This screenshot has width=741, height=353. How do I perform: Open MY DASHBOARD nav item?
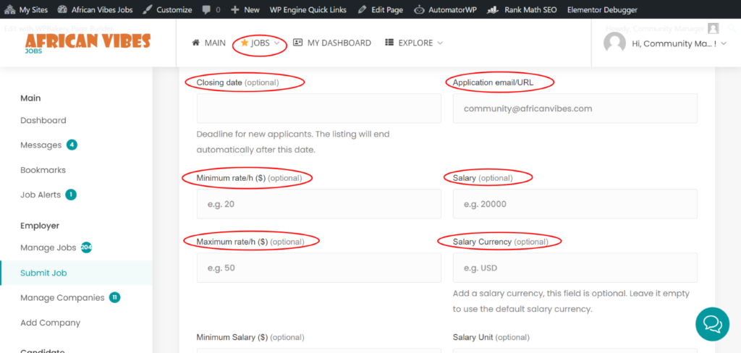click(x=331, y=43)
